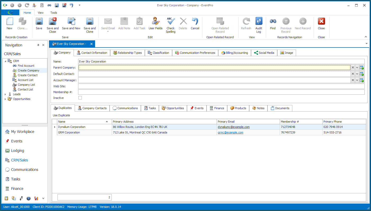Open Parent Company dropdown arrow
The height and width of the screenshot is (211, 371).
point(357,68)
